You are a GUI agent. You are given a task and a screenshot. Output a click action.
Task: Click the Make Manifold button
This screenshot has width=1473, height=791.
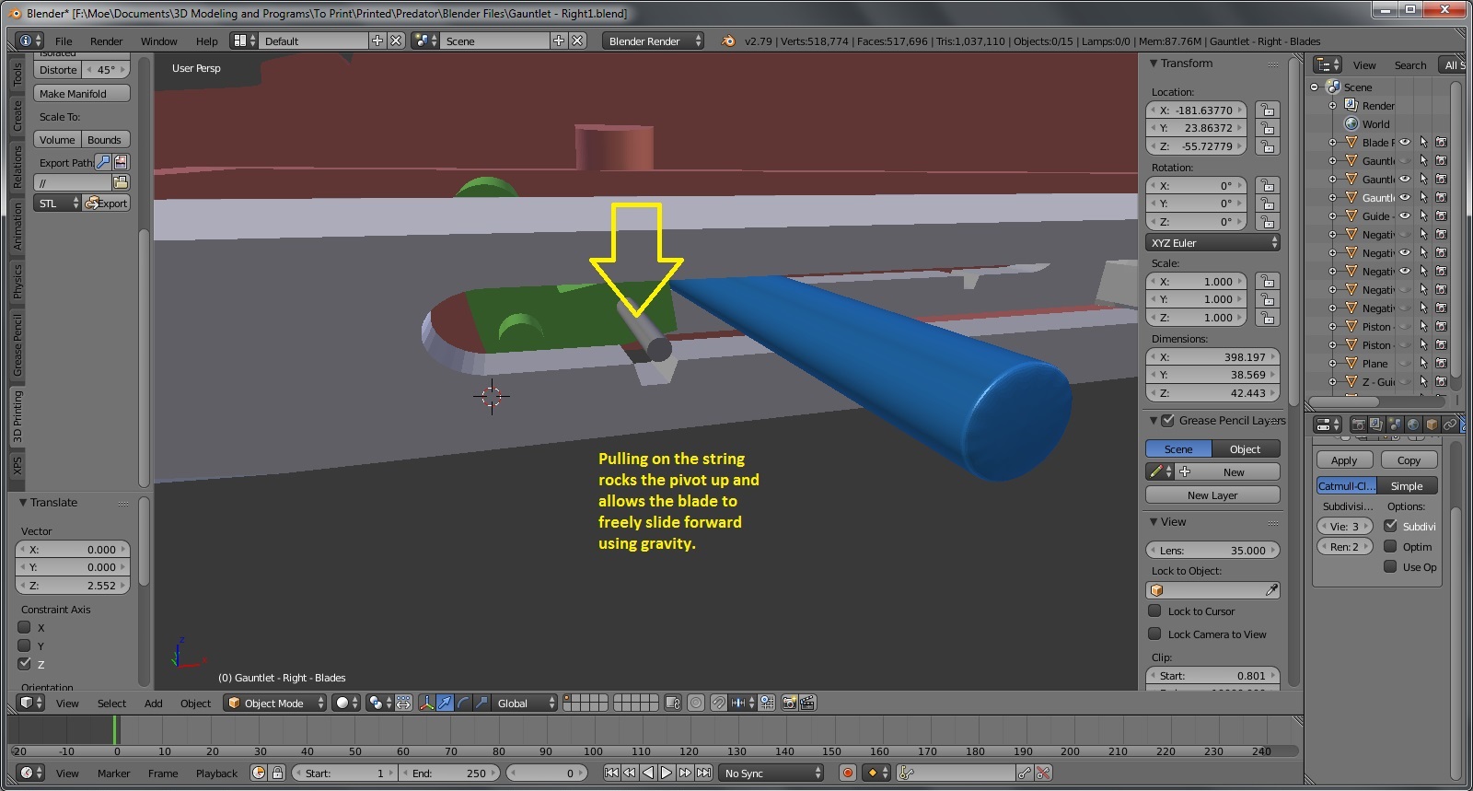point(82,94)
